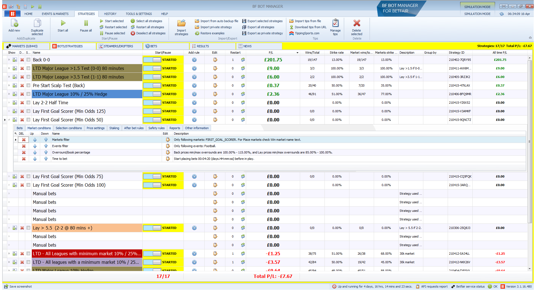Click Export all strategies button
This screenshot has height=292, width=536.
258,27
